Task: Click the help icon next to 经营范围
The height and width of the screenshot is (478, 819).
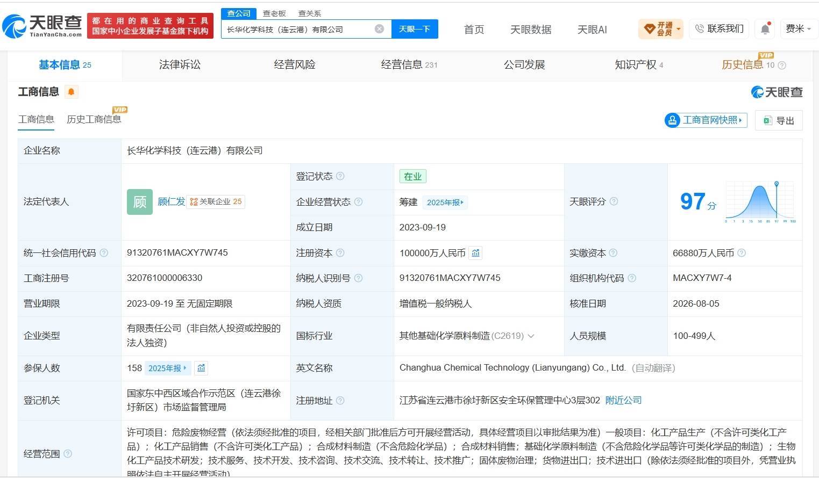Action: [68, 454]
